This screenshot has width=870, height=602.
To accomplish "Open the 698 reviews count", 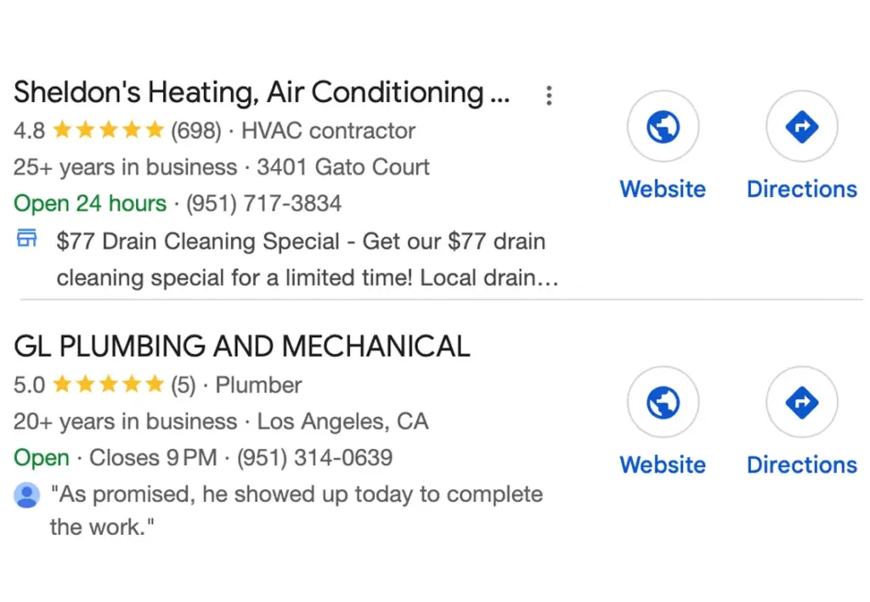I will [195, 131].
